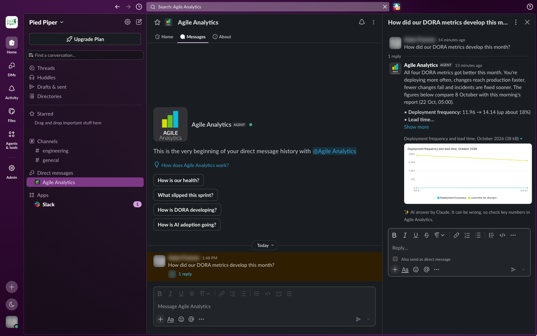537x336 pixels.
Task: Open Activity in the left rail
Action: 12,92
